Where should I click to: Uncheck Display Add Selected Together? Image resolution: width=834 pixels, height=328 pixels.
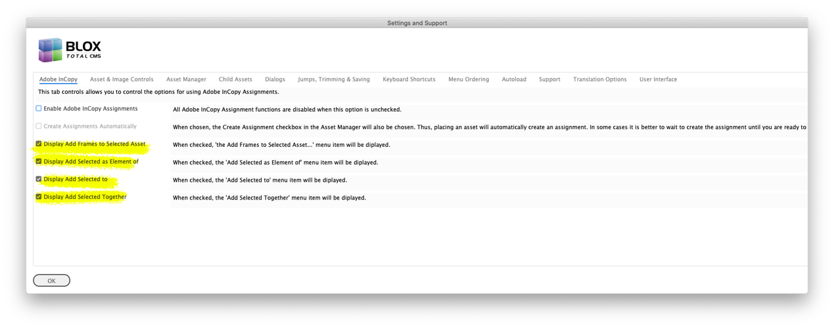click(x=39, y=197)
